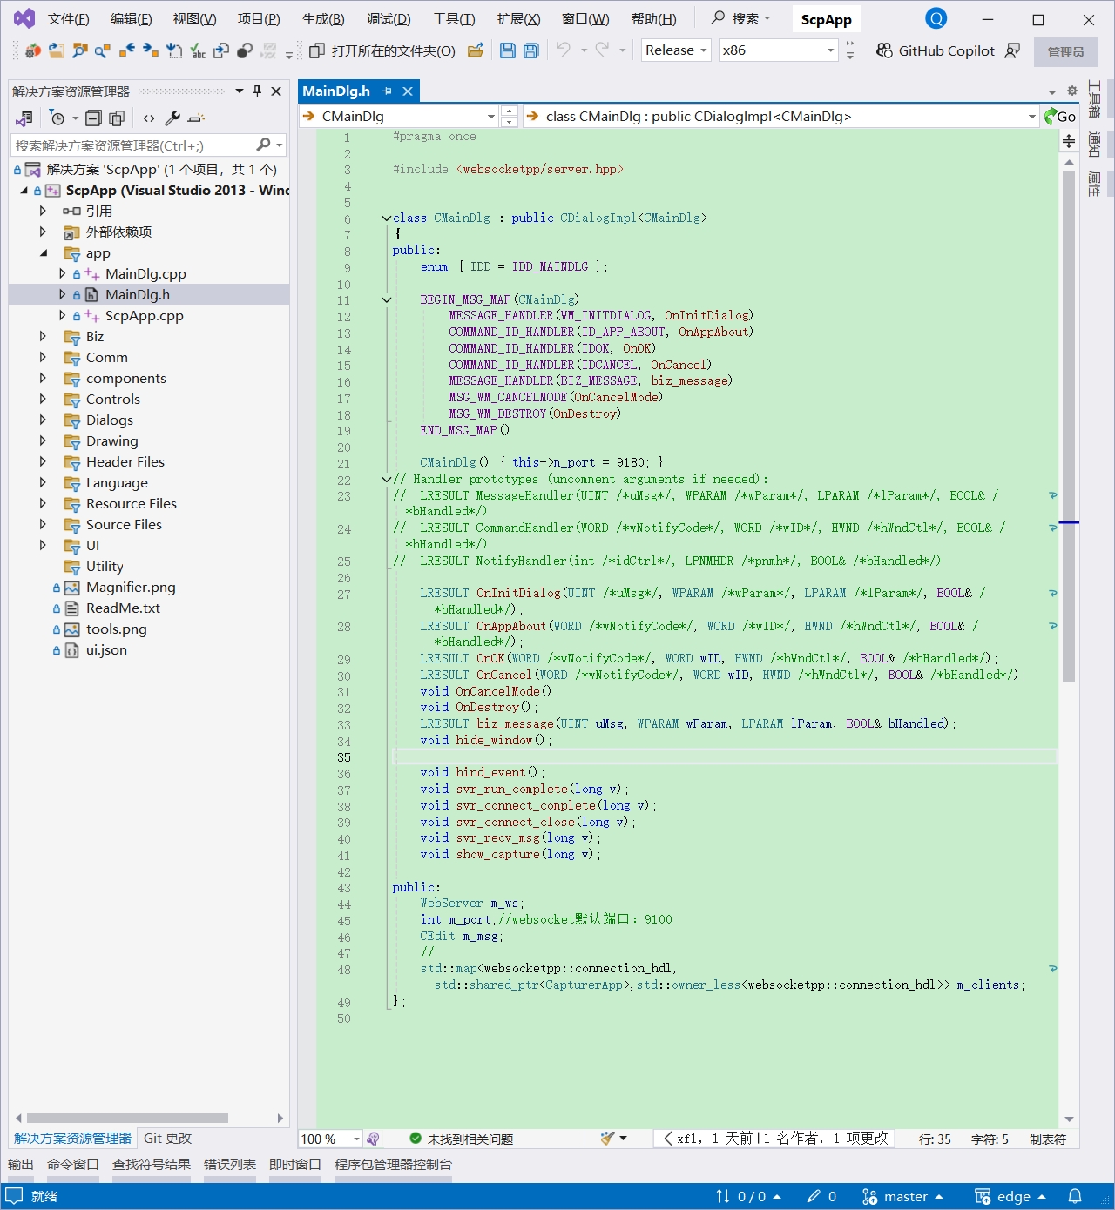Screen dimensions: 1115x1210
Task: Click the code cleanup broom icon
Action: tap(608, 1139)
